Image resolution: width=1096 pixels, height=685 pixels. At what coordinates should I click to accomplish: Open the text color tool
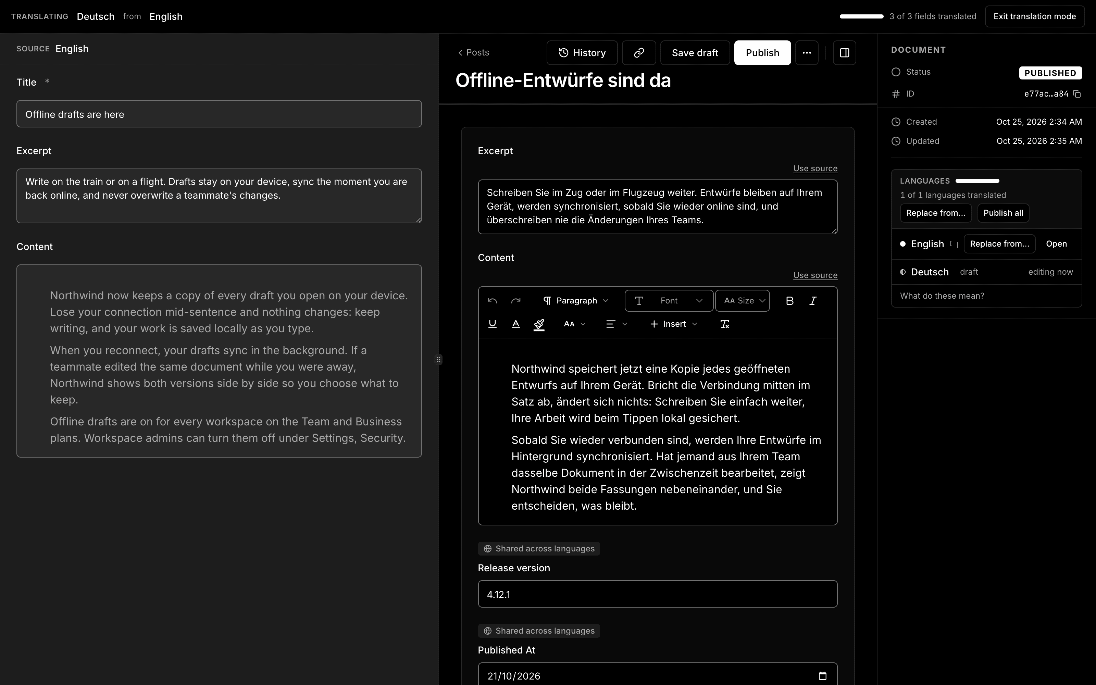point(515,324)
